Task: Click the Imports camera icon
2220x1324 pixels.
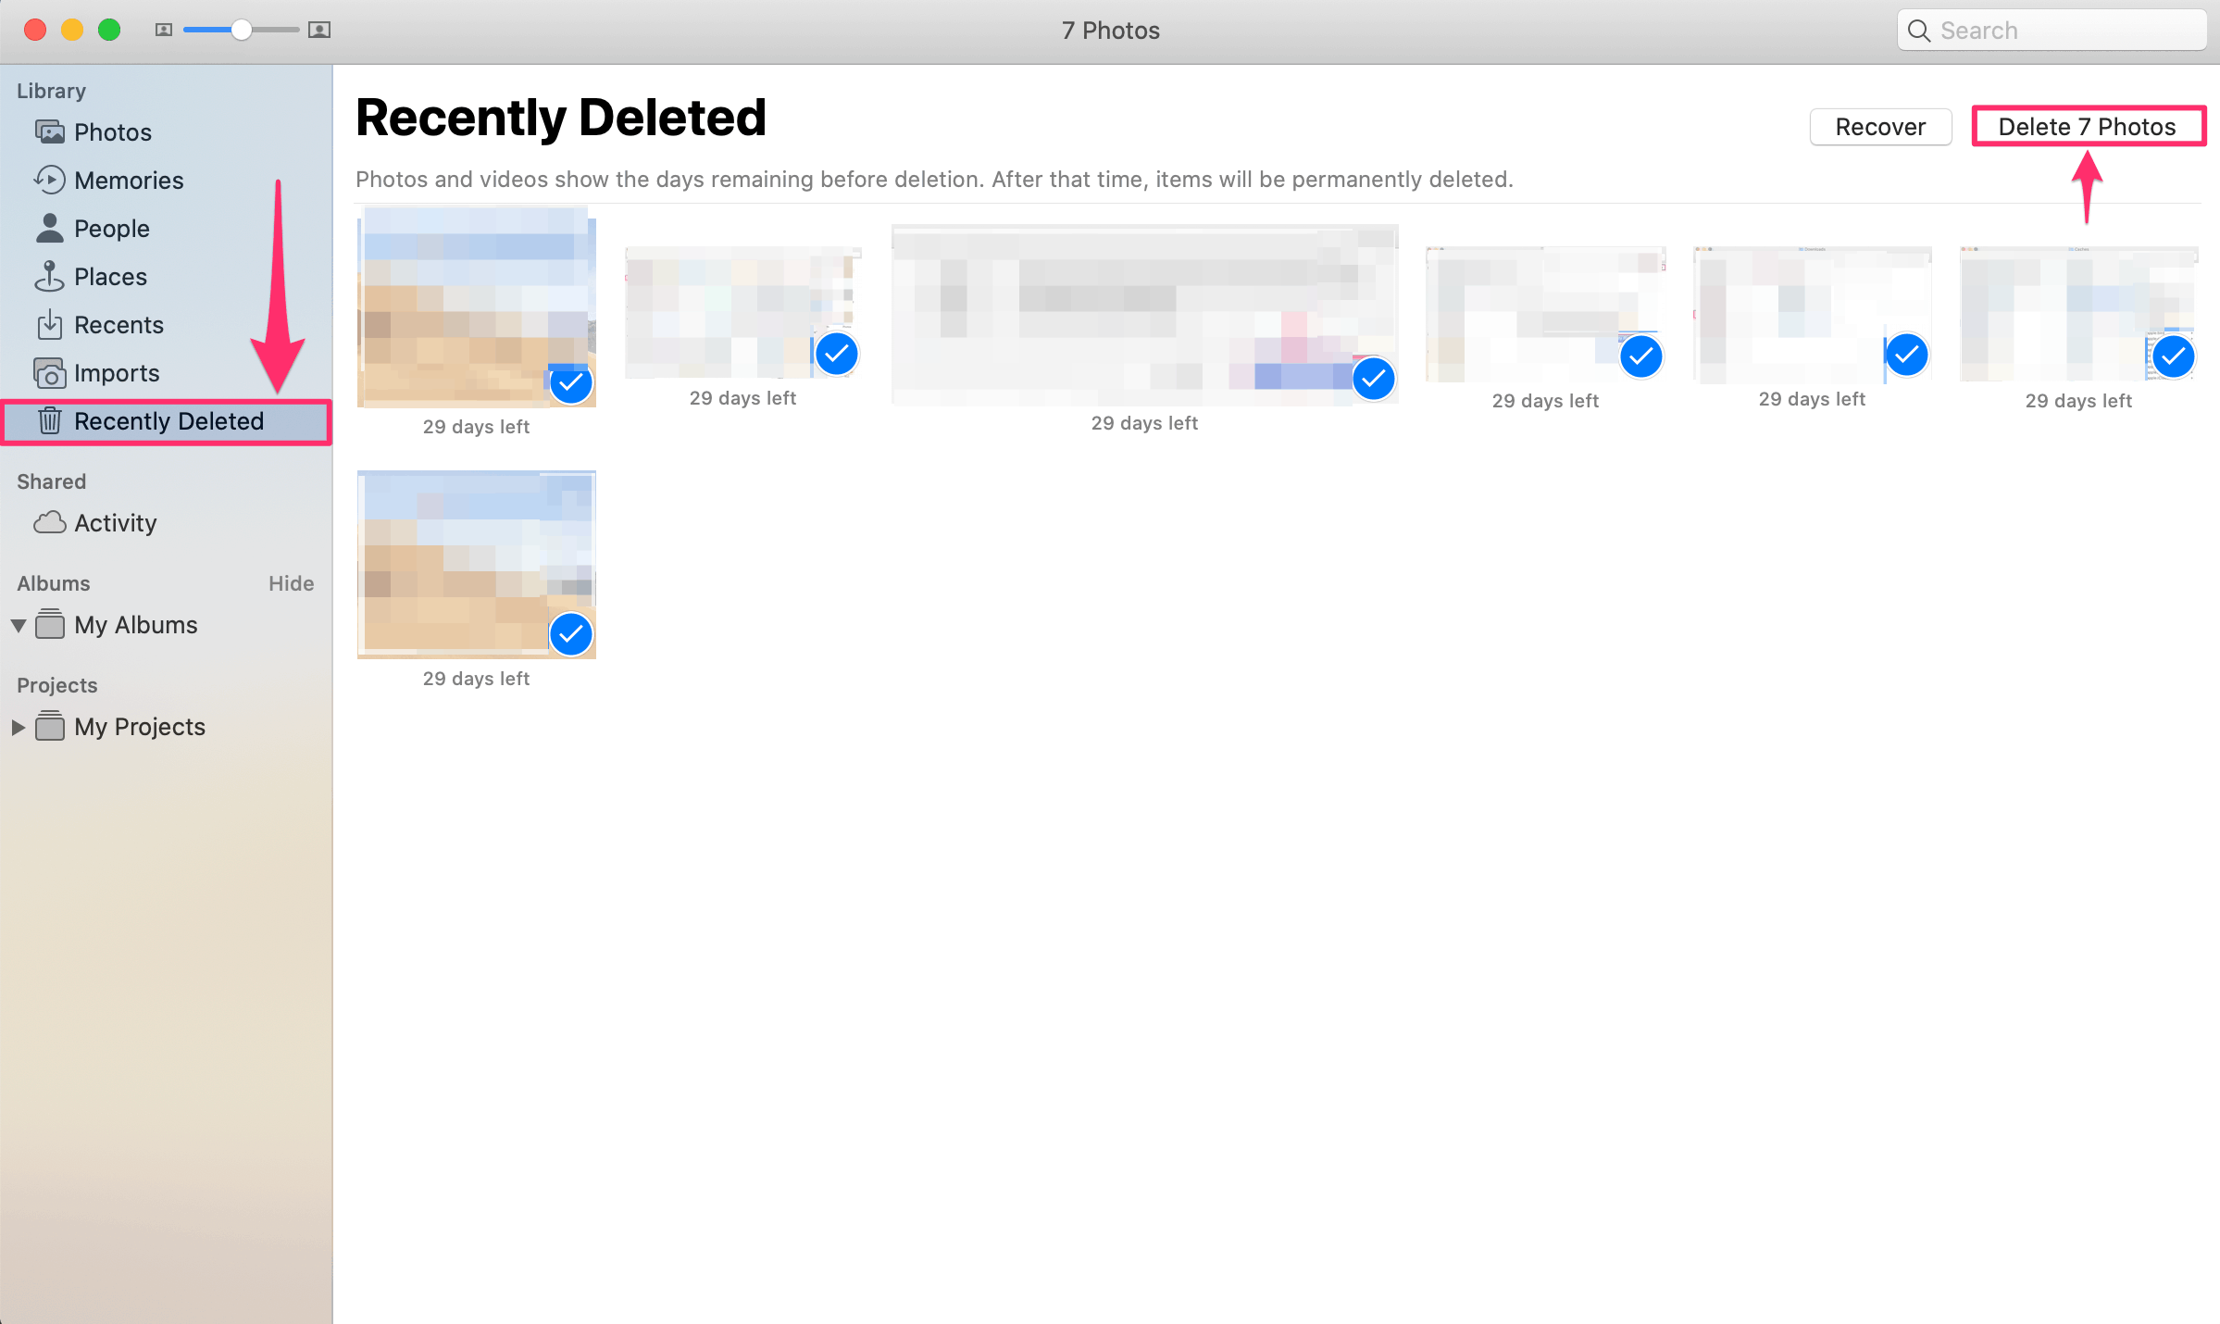Action: [x=50, y=373]
